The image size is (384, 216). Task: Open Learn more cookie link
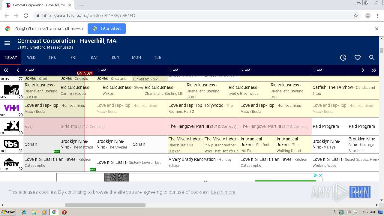223,192
